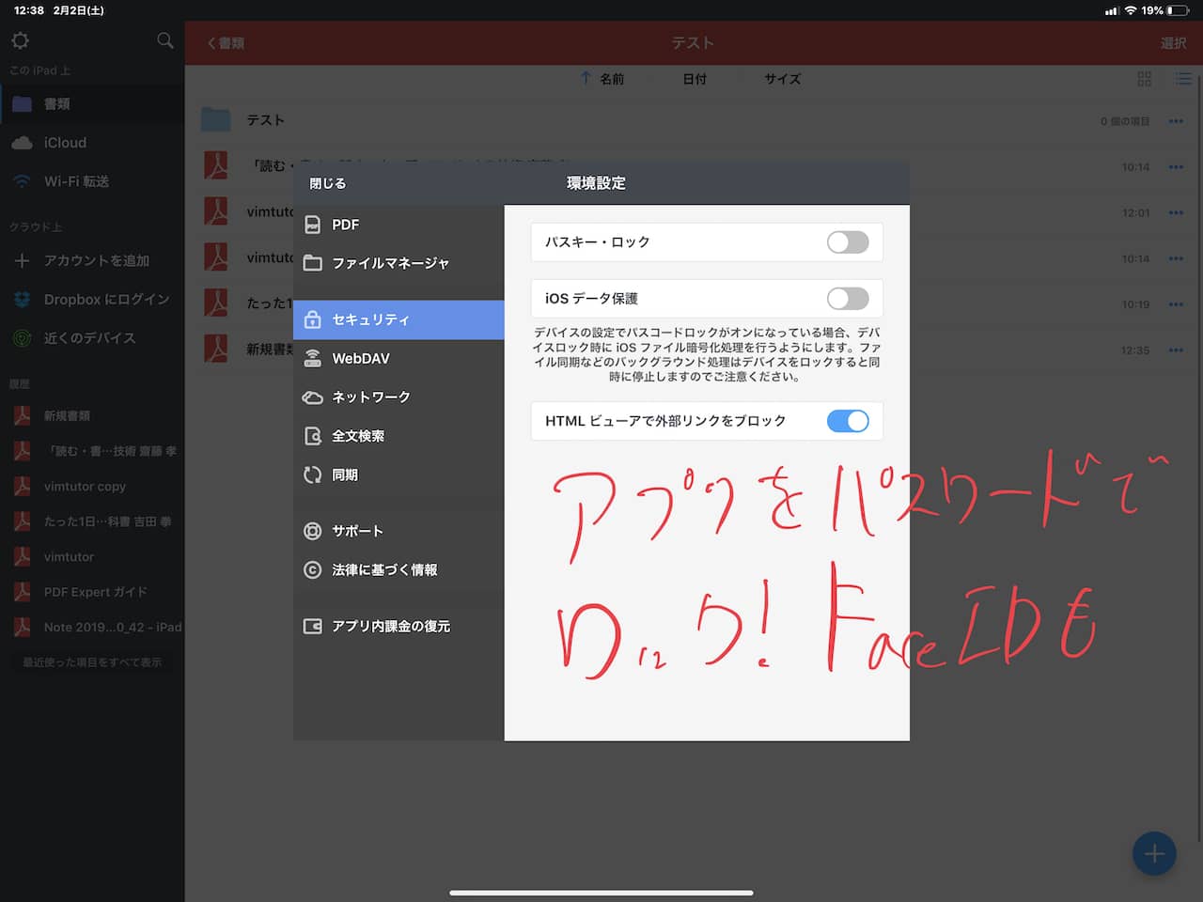The height and width of the screenshot is (902, 1203).
Task: Enable the パスキー・ロック toggle
Action: (x=847, y=241)
